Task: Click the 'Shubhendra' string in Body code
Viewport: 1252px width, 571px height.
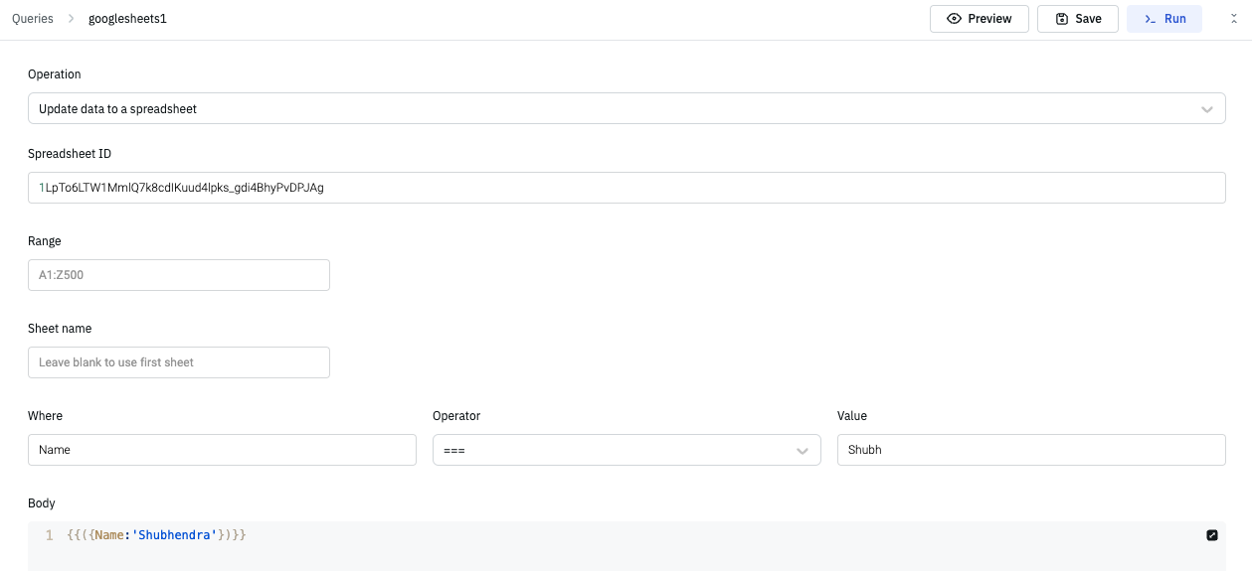Action: tap(174, 535)
